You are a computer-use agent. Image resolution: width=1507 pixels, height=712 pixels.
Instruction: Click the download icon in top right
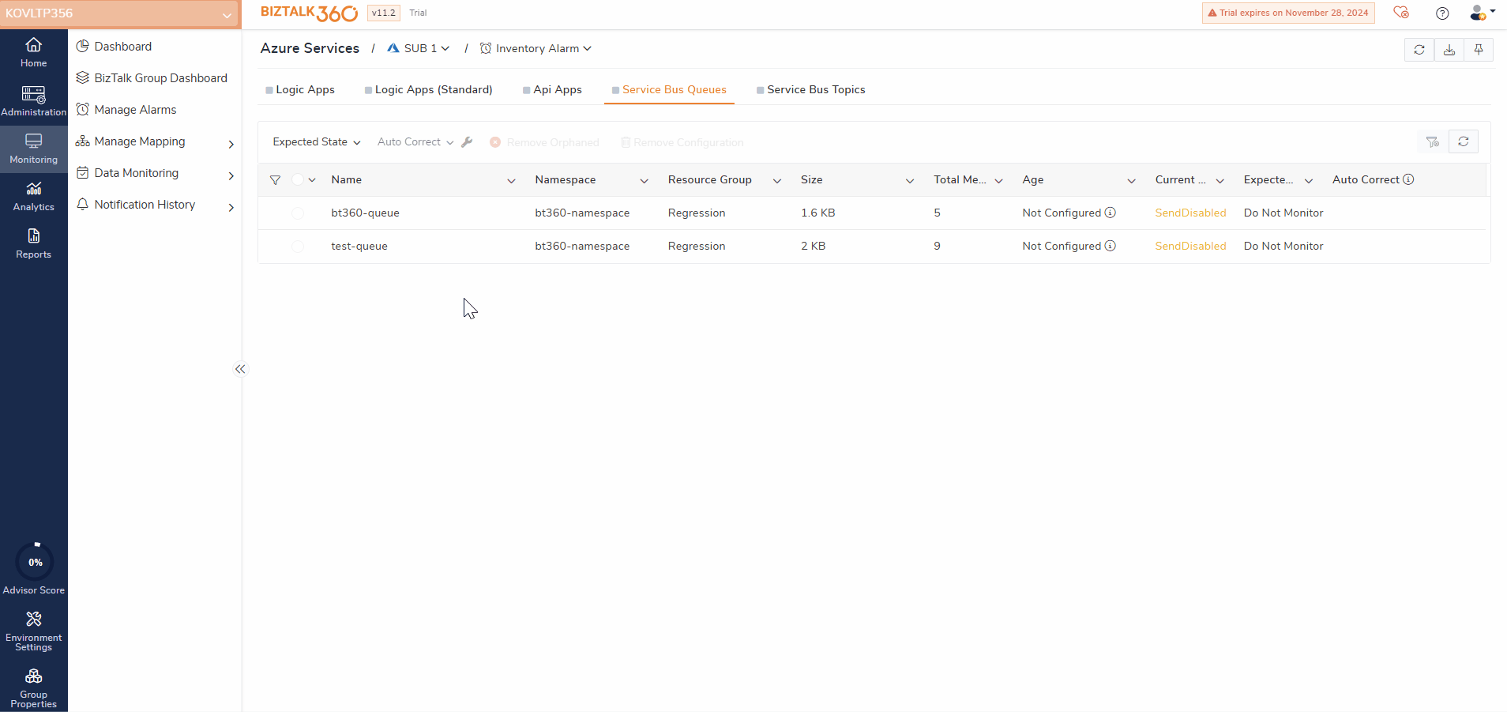(1449, 50)
